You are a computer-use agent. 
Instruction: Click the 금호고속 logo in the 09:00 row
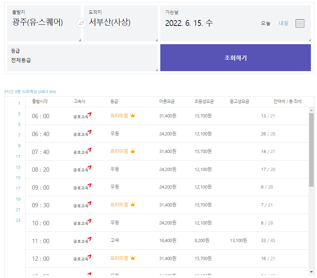[82, 187]
